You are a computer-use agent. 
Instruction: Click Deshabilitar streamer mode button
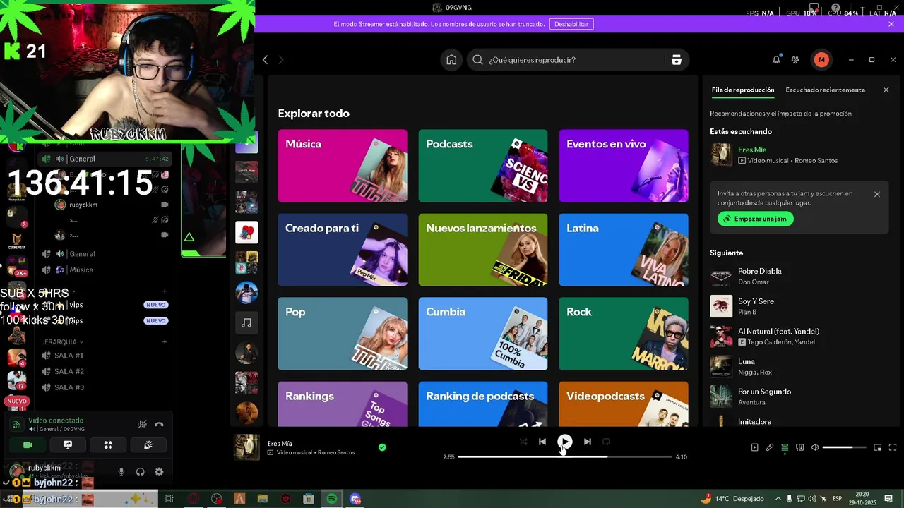coord(571,24)
